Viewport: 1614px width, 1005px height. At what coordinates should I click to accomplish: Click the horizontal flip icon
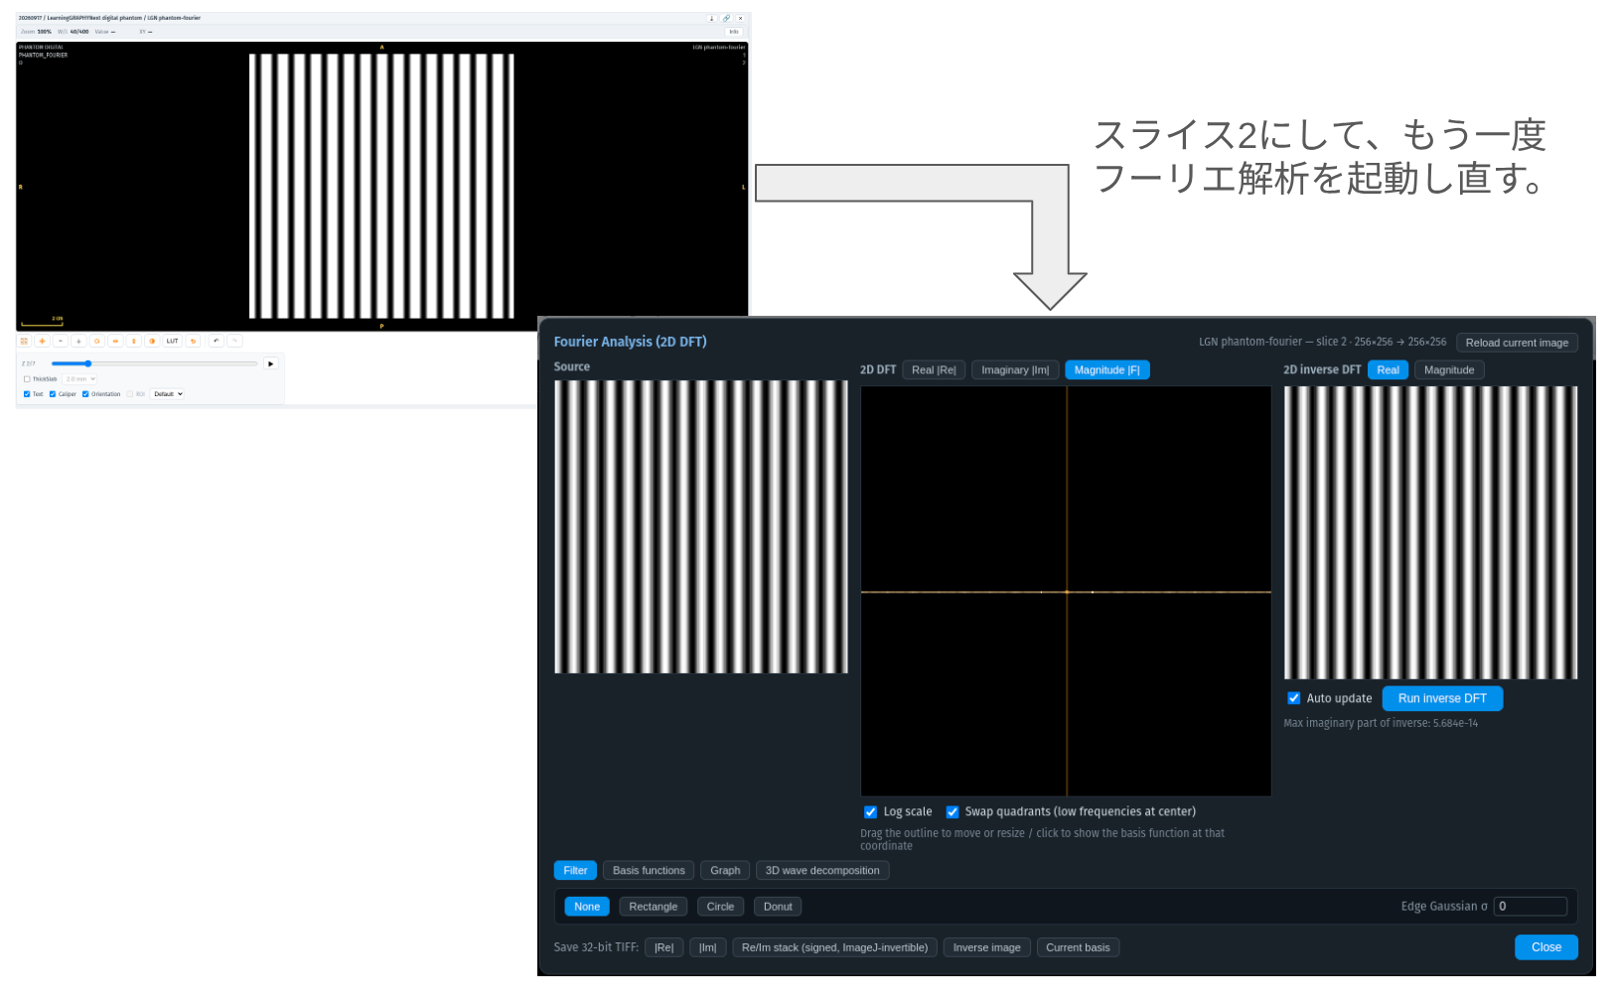(115, 341)
